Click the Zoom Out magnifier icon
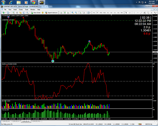Image resolution: width=158 pixels, height=126 pixels. [x=76, y=13]
